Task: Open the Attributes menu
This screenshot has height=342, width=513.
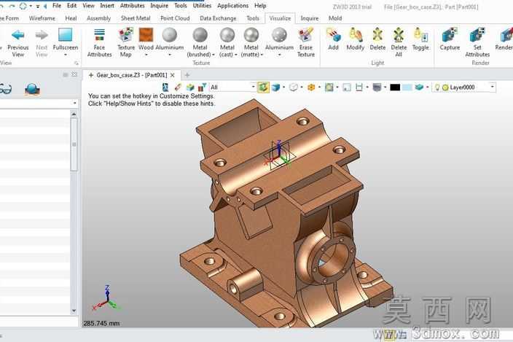Action: point(132,6)
